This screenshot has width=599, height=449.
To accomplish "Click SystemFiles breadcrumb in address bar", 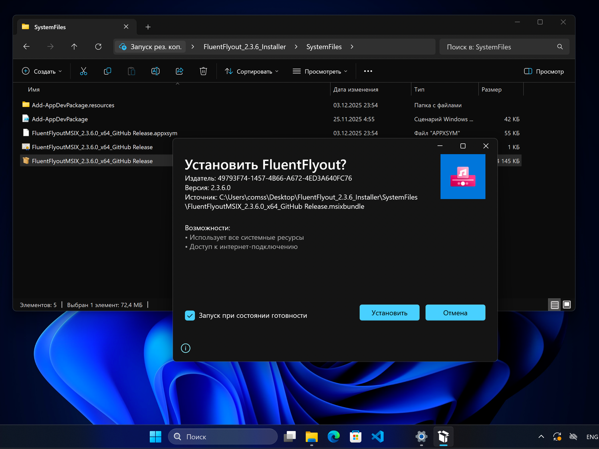I will click(324, 47).
